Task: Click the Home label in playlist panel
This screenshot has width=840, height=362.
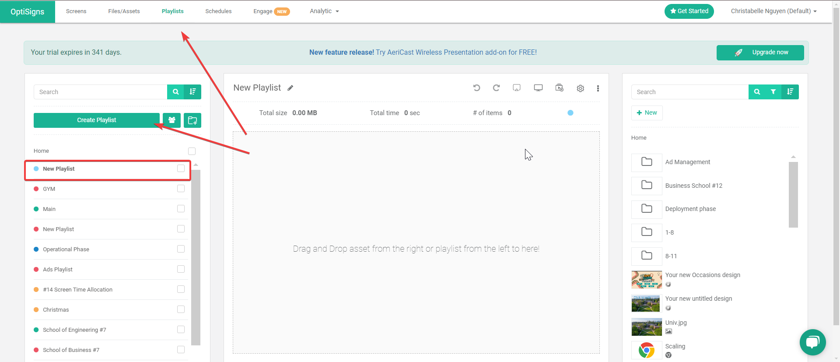Action: [41, 151]
